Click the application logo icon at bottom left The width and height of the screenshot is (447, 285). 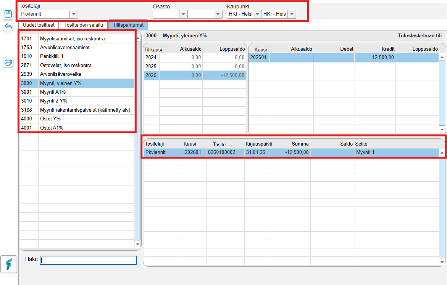pyautogui.click(x=8, y=264)
